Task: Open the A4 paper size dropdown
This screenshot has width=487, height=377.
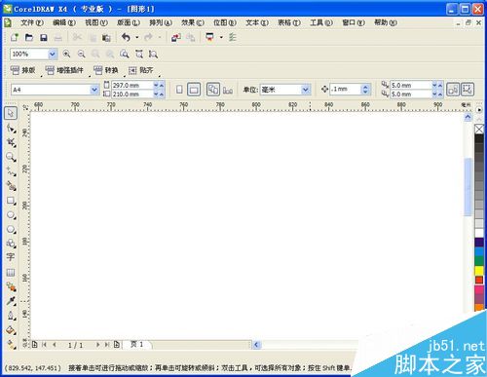Action: [x=94, y=90]
